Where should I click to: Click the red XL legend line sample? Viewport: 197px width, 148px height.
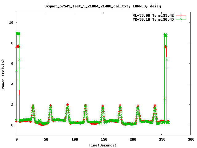click(181, 15)
